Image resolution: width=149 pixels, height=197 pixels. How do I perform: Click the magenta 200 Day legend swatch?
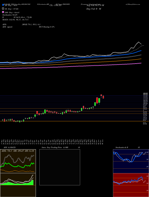click(x=3, y=12)
